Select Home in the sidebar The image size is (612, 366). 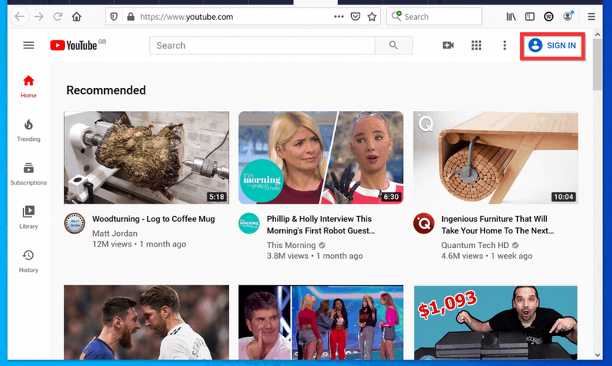(x=28, y=87)
